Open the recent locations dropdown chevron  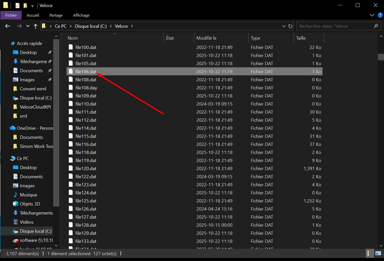[x=28, y=26]
